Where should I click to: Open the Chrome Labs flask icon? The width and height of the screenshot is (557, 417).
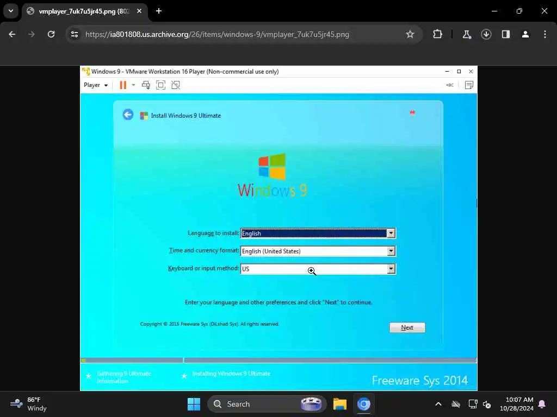pos(466,34)
